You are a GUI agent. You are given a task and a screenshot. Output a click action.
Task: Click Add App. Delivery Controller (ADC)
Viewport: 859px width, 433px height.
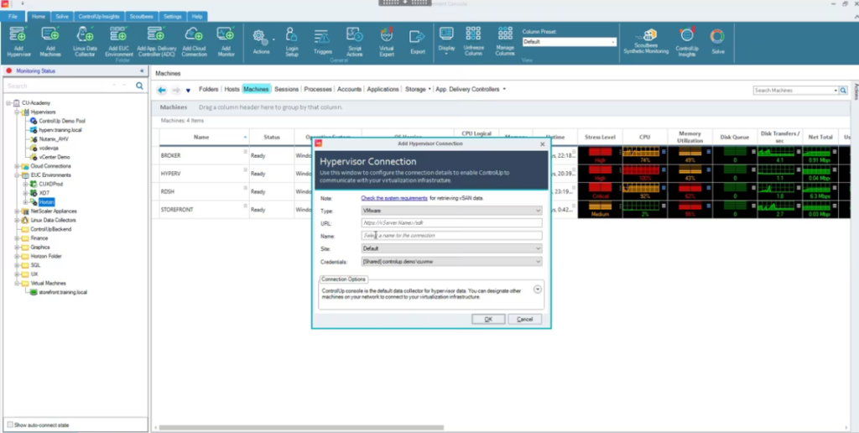point(157,42)
